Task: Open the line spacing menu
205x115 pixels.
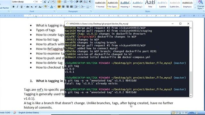Action: 76,7
